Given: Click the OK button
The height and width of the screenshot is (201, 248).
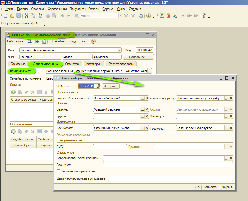Looking at the screenshot, I should click(x=197, y=187).
